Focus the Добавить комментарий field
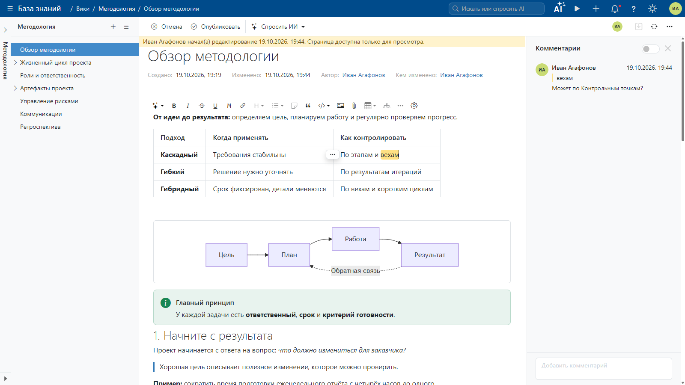Image resolution: width=685 pixels, height=385 pixels. [604, 368]
